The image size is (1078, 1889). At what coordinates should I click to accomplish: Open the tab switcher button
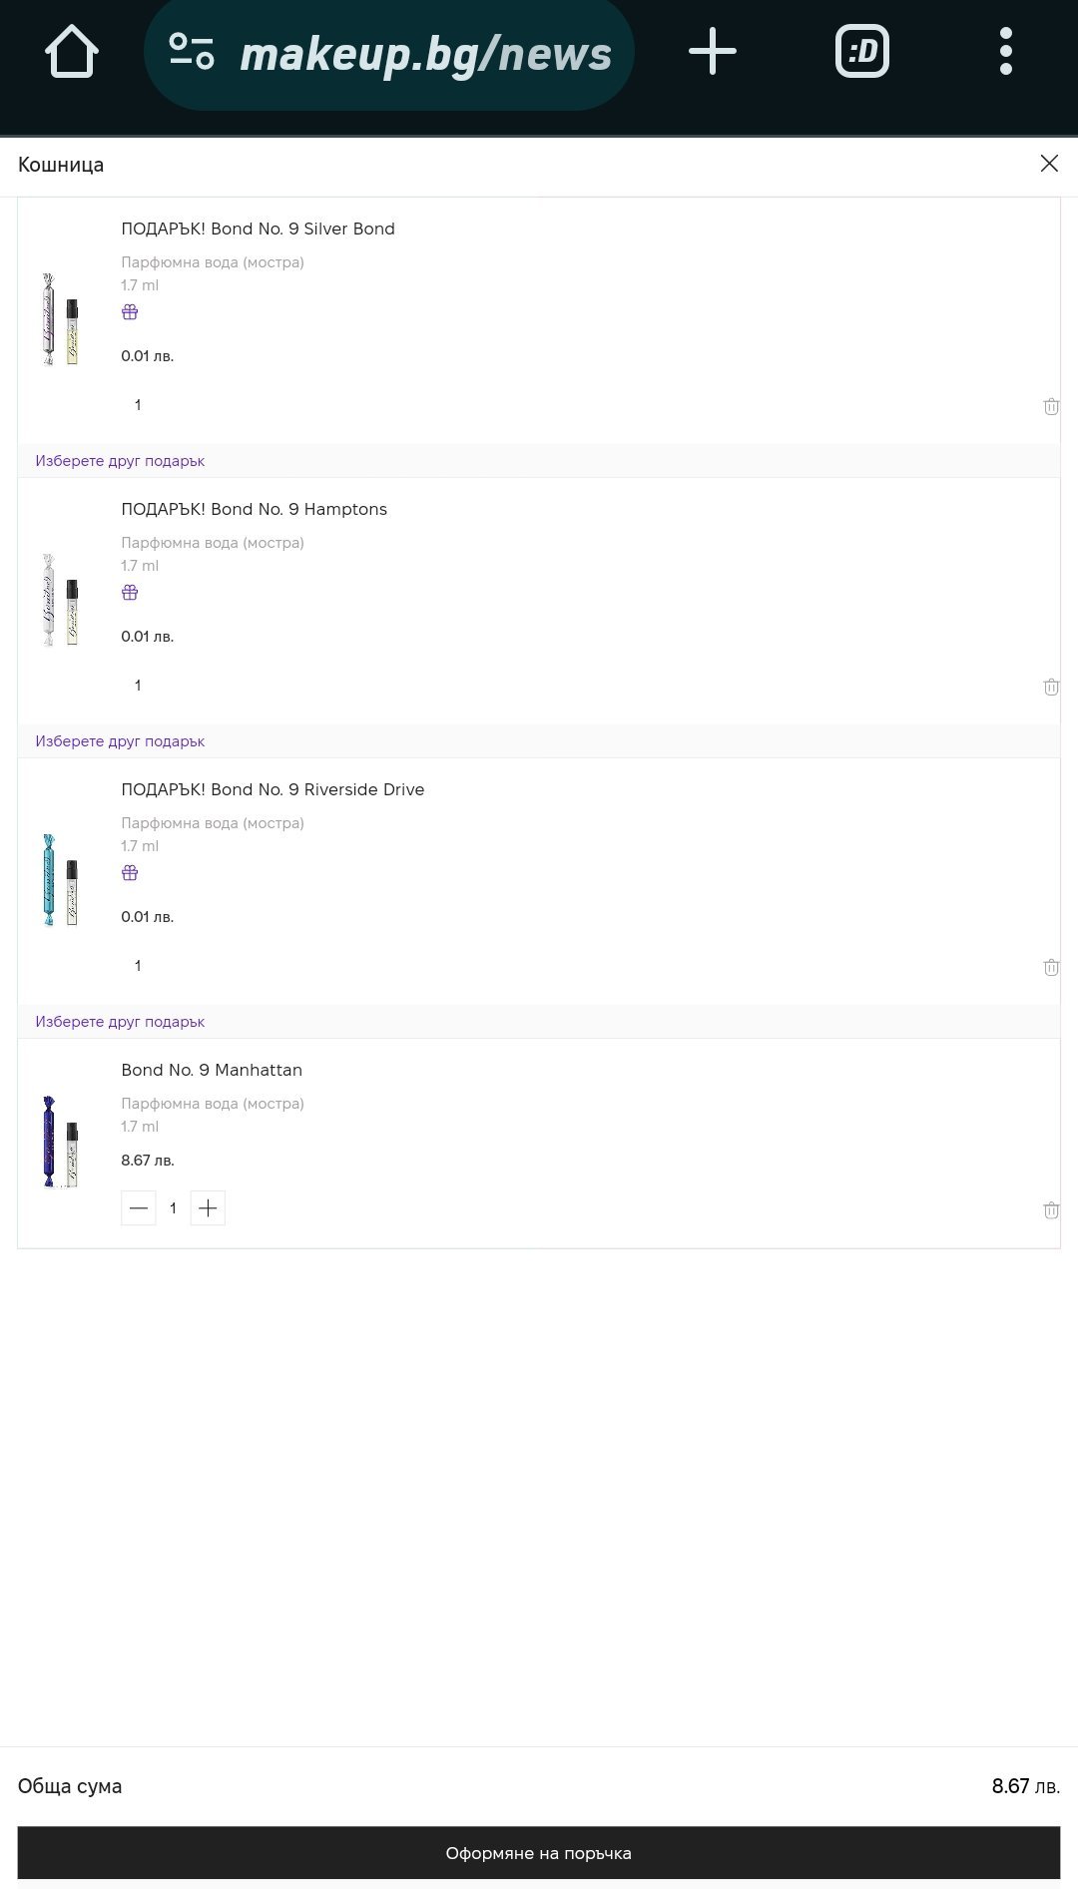coord(861,52)
